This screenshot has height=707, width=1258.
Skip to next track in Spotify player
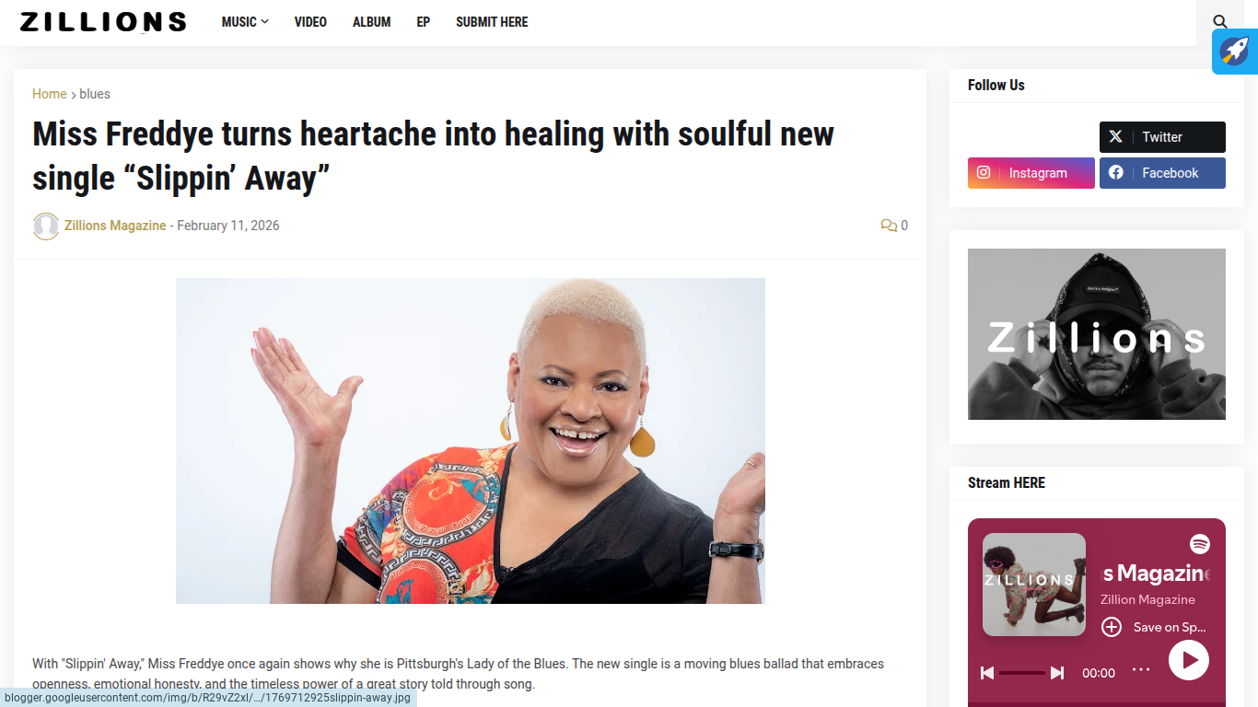pyautogui.click(x=1057, y=673)
